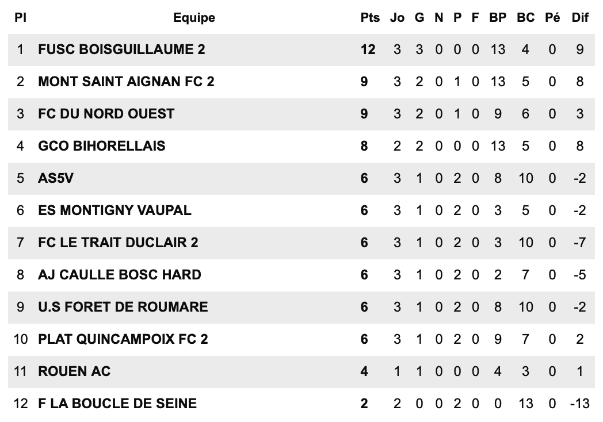
Task: Open the GCO BIHORELLAIS team entry
Action: (101, 146)
